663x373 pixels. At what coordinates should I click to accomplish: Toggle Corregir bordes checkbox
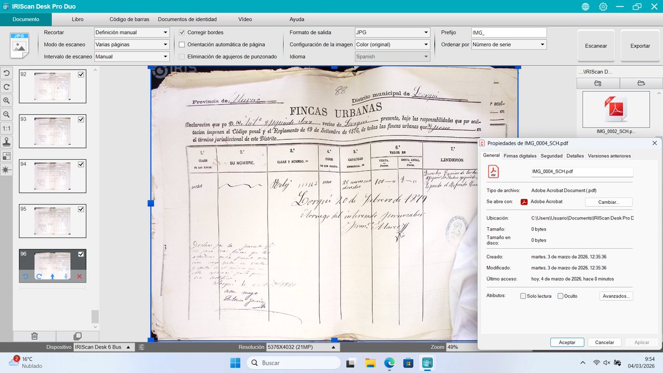coord(182,33)
